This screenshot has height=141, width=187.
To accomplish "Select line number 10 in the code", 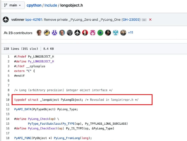I will point(8,100).
